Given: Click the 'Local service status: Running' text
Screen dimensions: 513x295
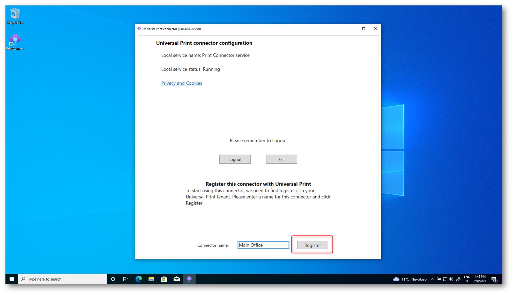Looking at the screenshot, I should coord(190,69).
